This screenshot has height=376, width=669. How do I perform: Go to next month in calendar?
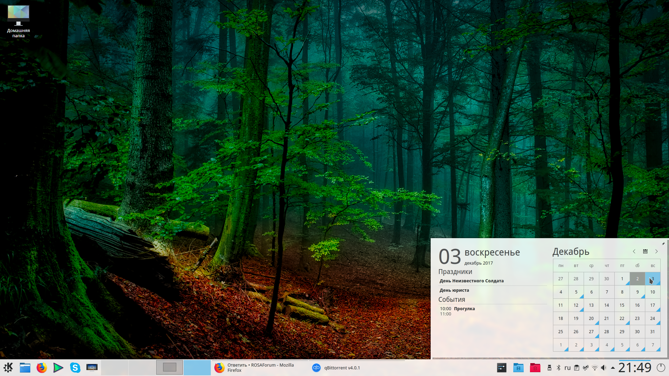656,251
